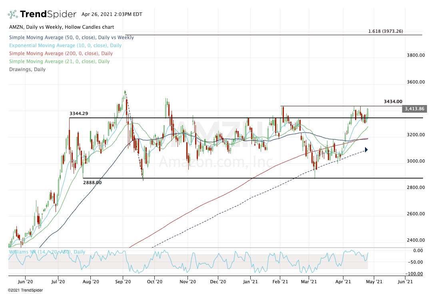Click the 3344.29 horizontal level label

(x=79, y=113)
